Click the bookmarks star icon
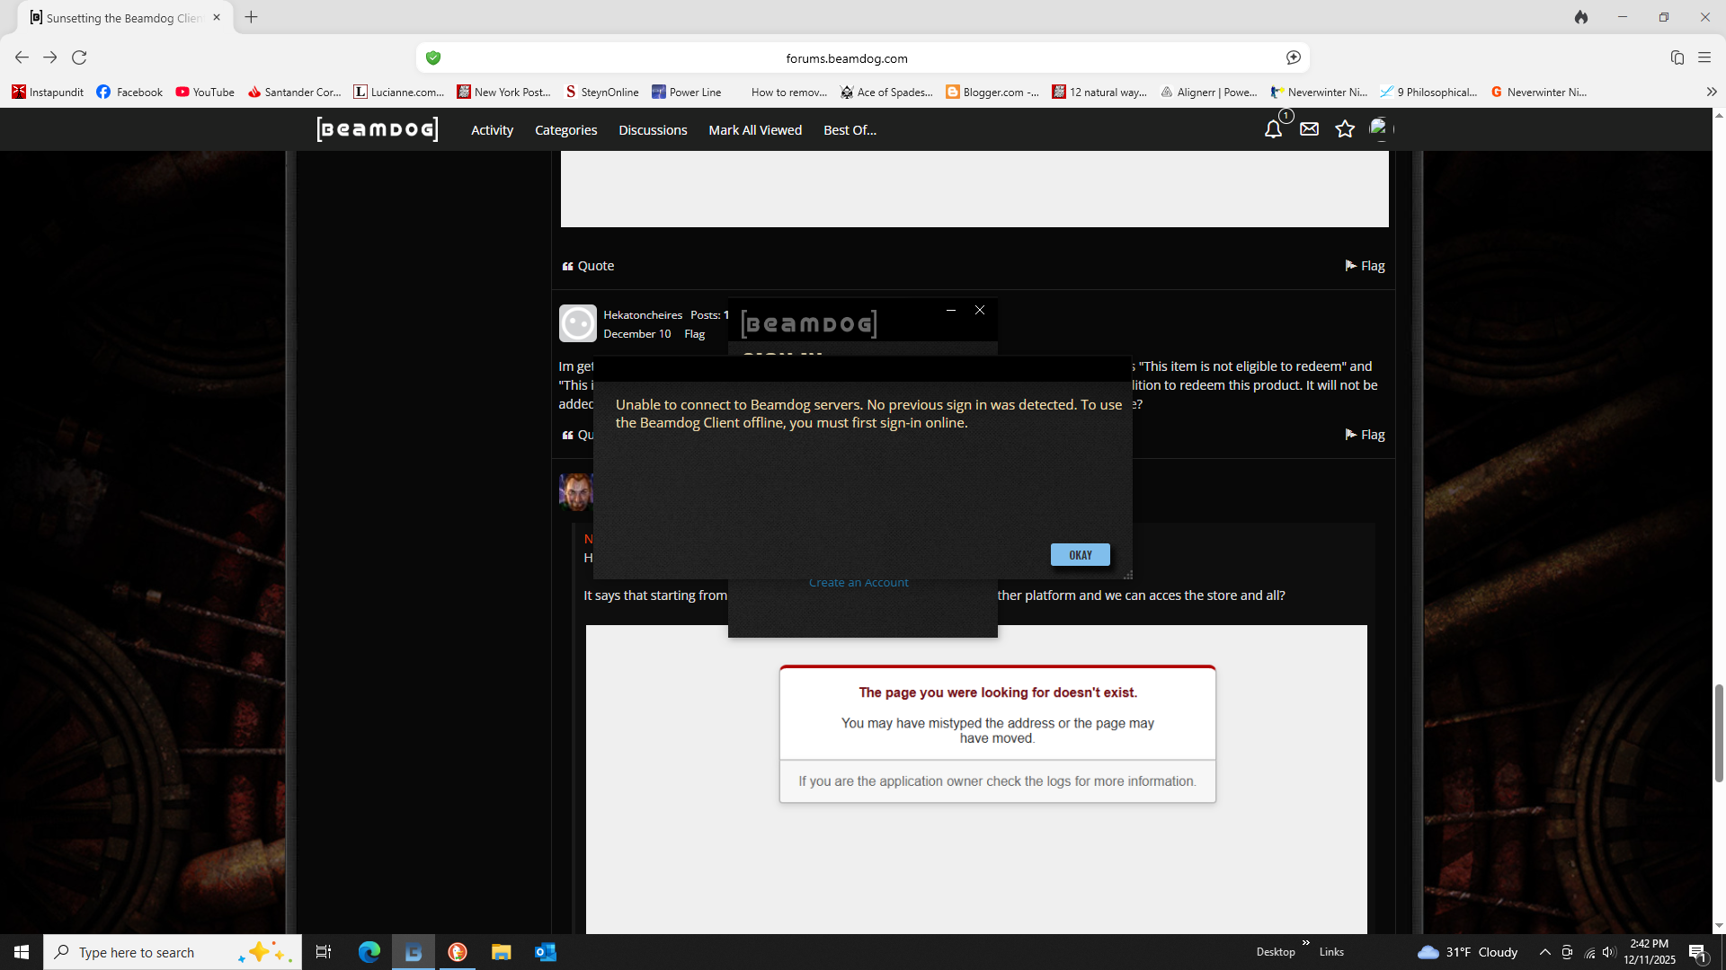Image resolution: width=1726 pixels, height=970 pixels. (x=1345, y=129)
